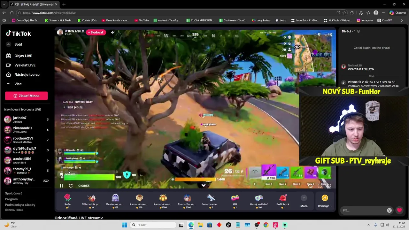409x230 pixels.
Task: Send a heart like in the chat
Action: click(399, 210)
